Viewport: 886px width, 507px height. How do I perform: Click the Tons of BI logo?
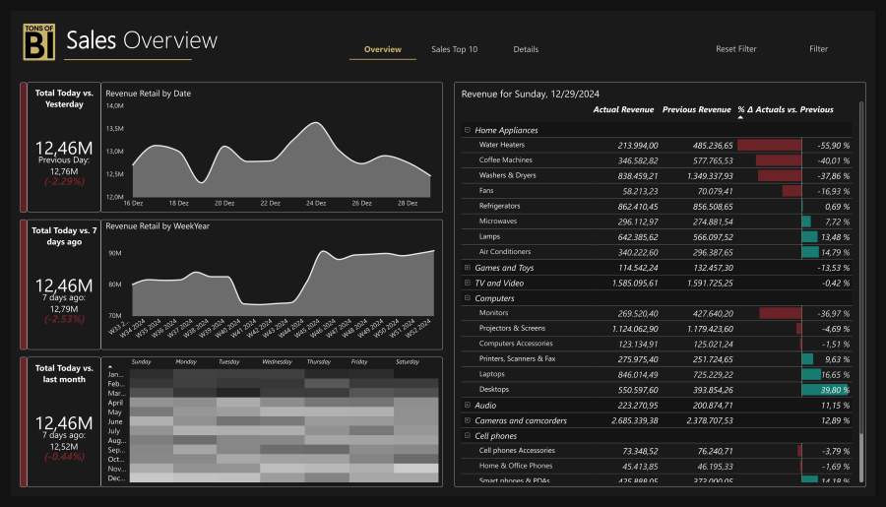(x=38, y=41)
